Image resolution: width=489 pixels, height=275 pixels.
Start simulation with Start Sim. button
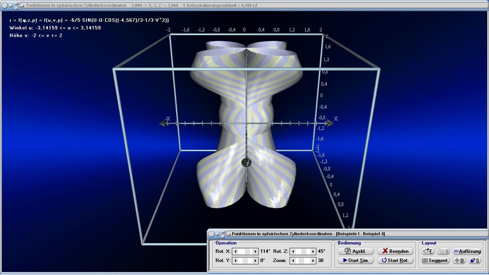click(x=355, y=260)
